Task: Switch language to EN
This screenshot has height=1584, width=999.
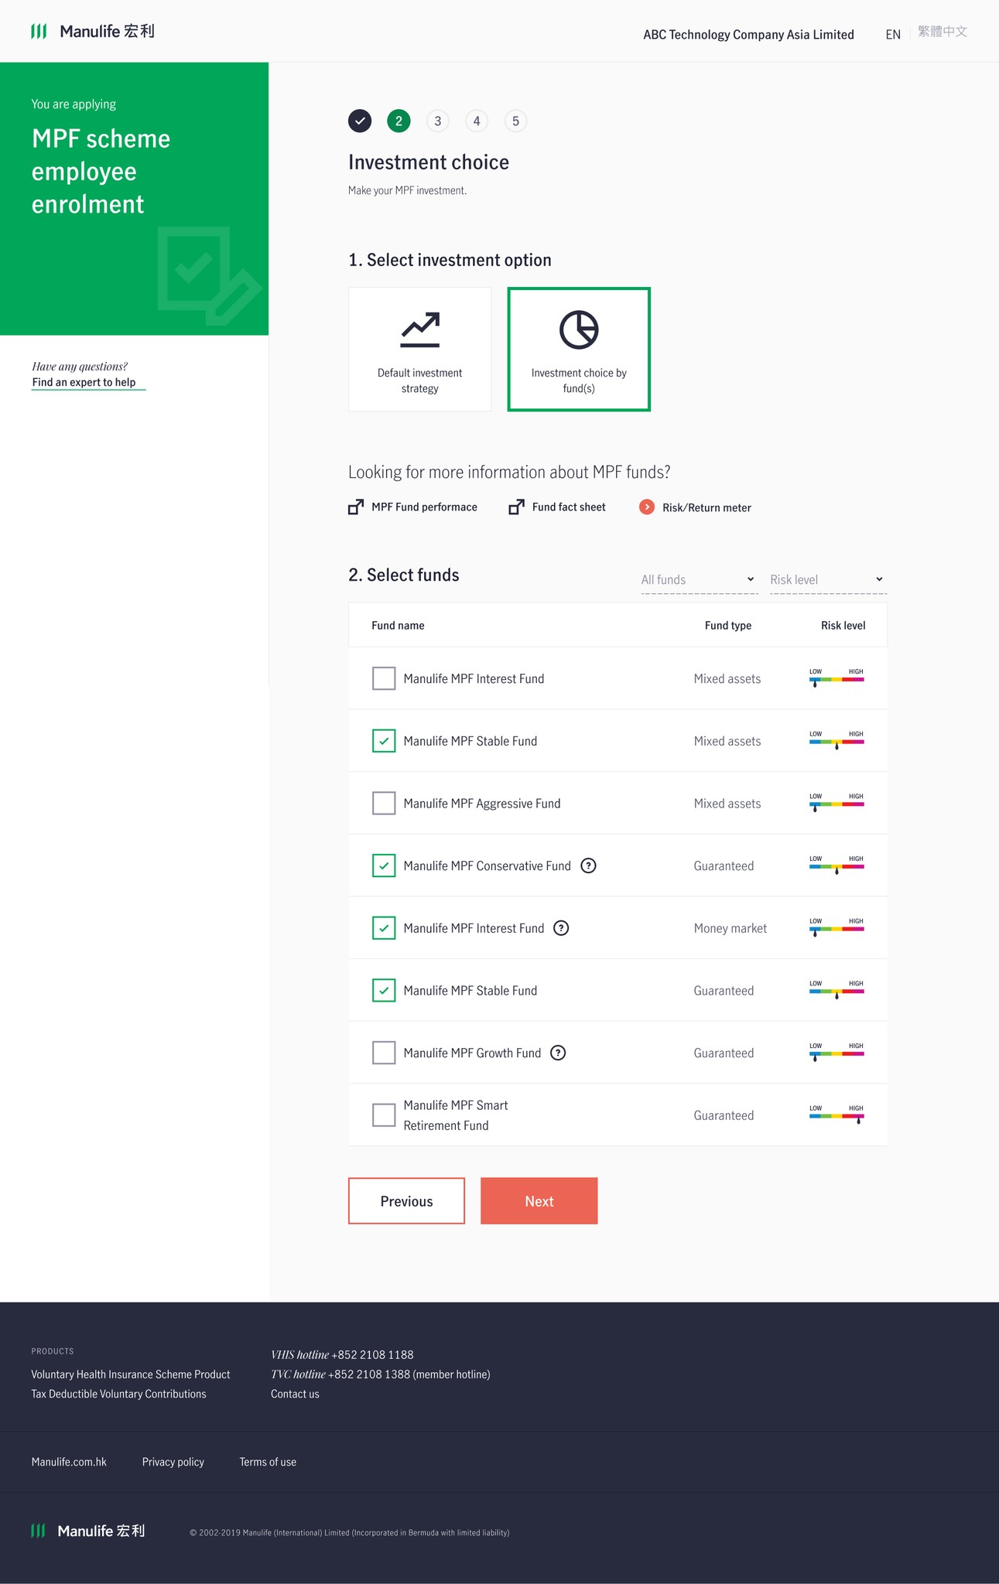Action: 893,35
